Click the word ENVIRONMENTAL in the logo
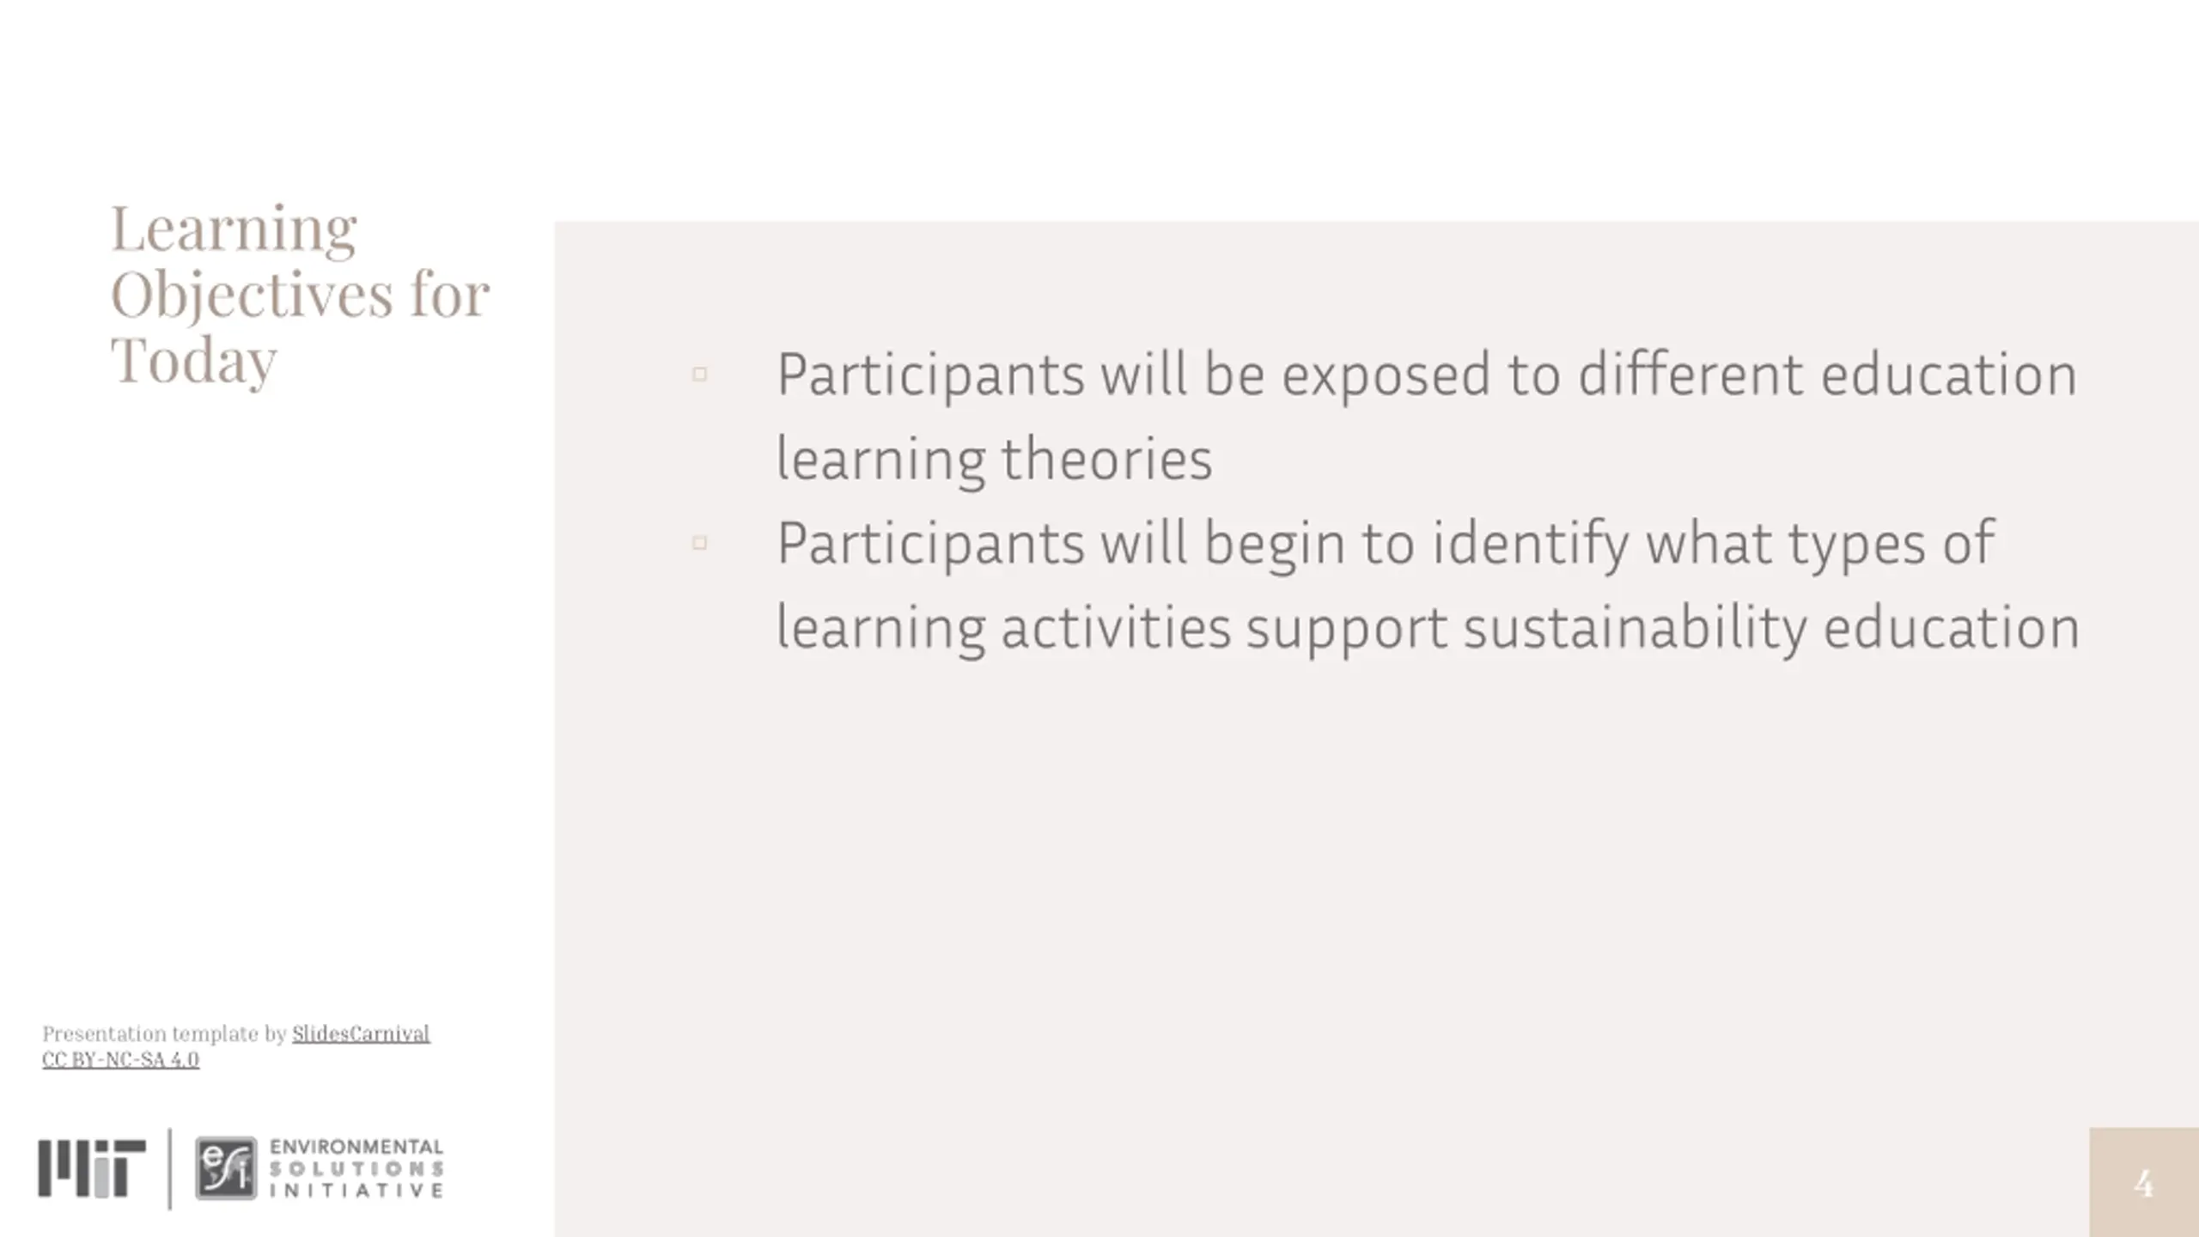Image resolution: width=2199 pixels, height=1237 pixels. [356, 1147]
